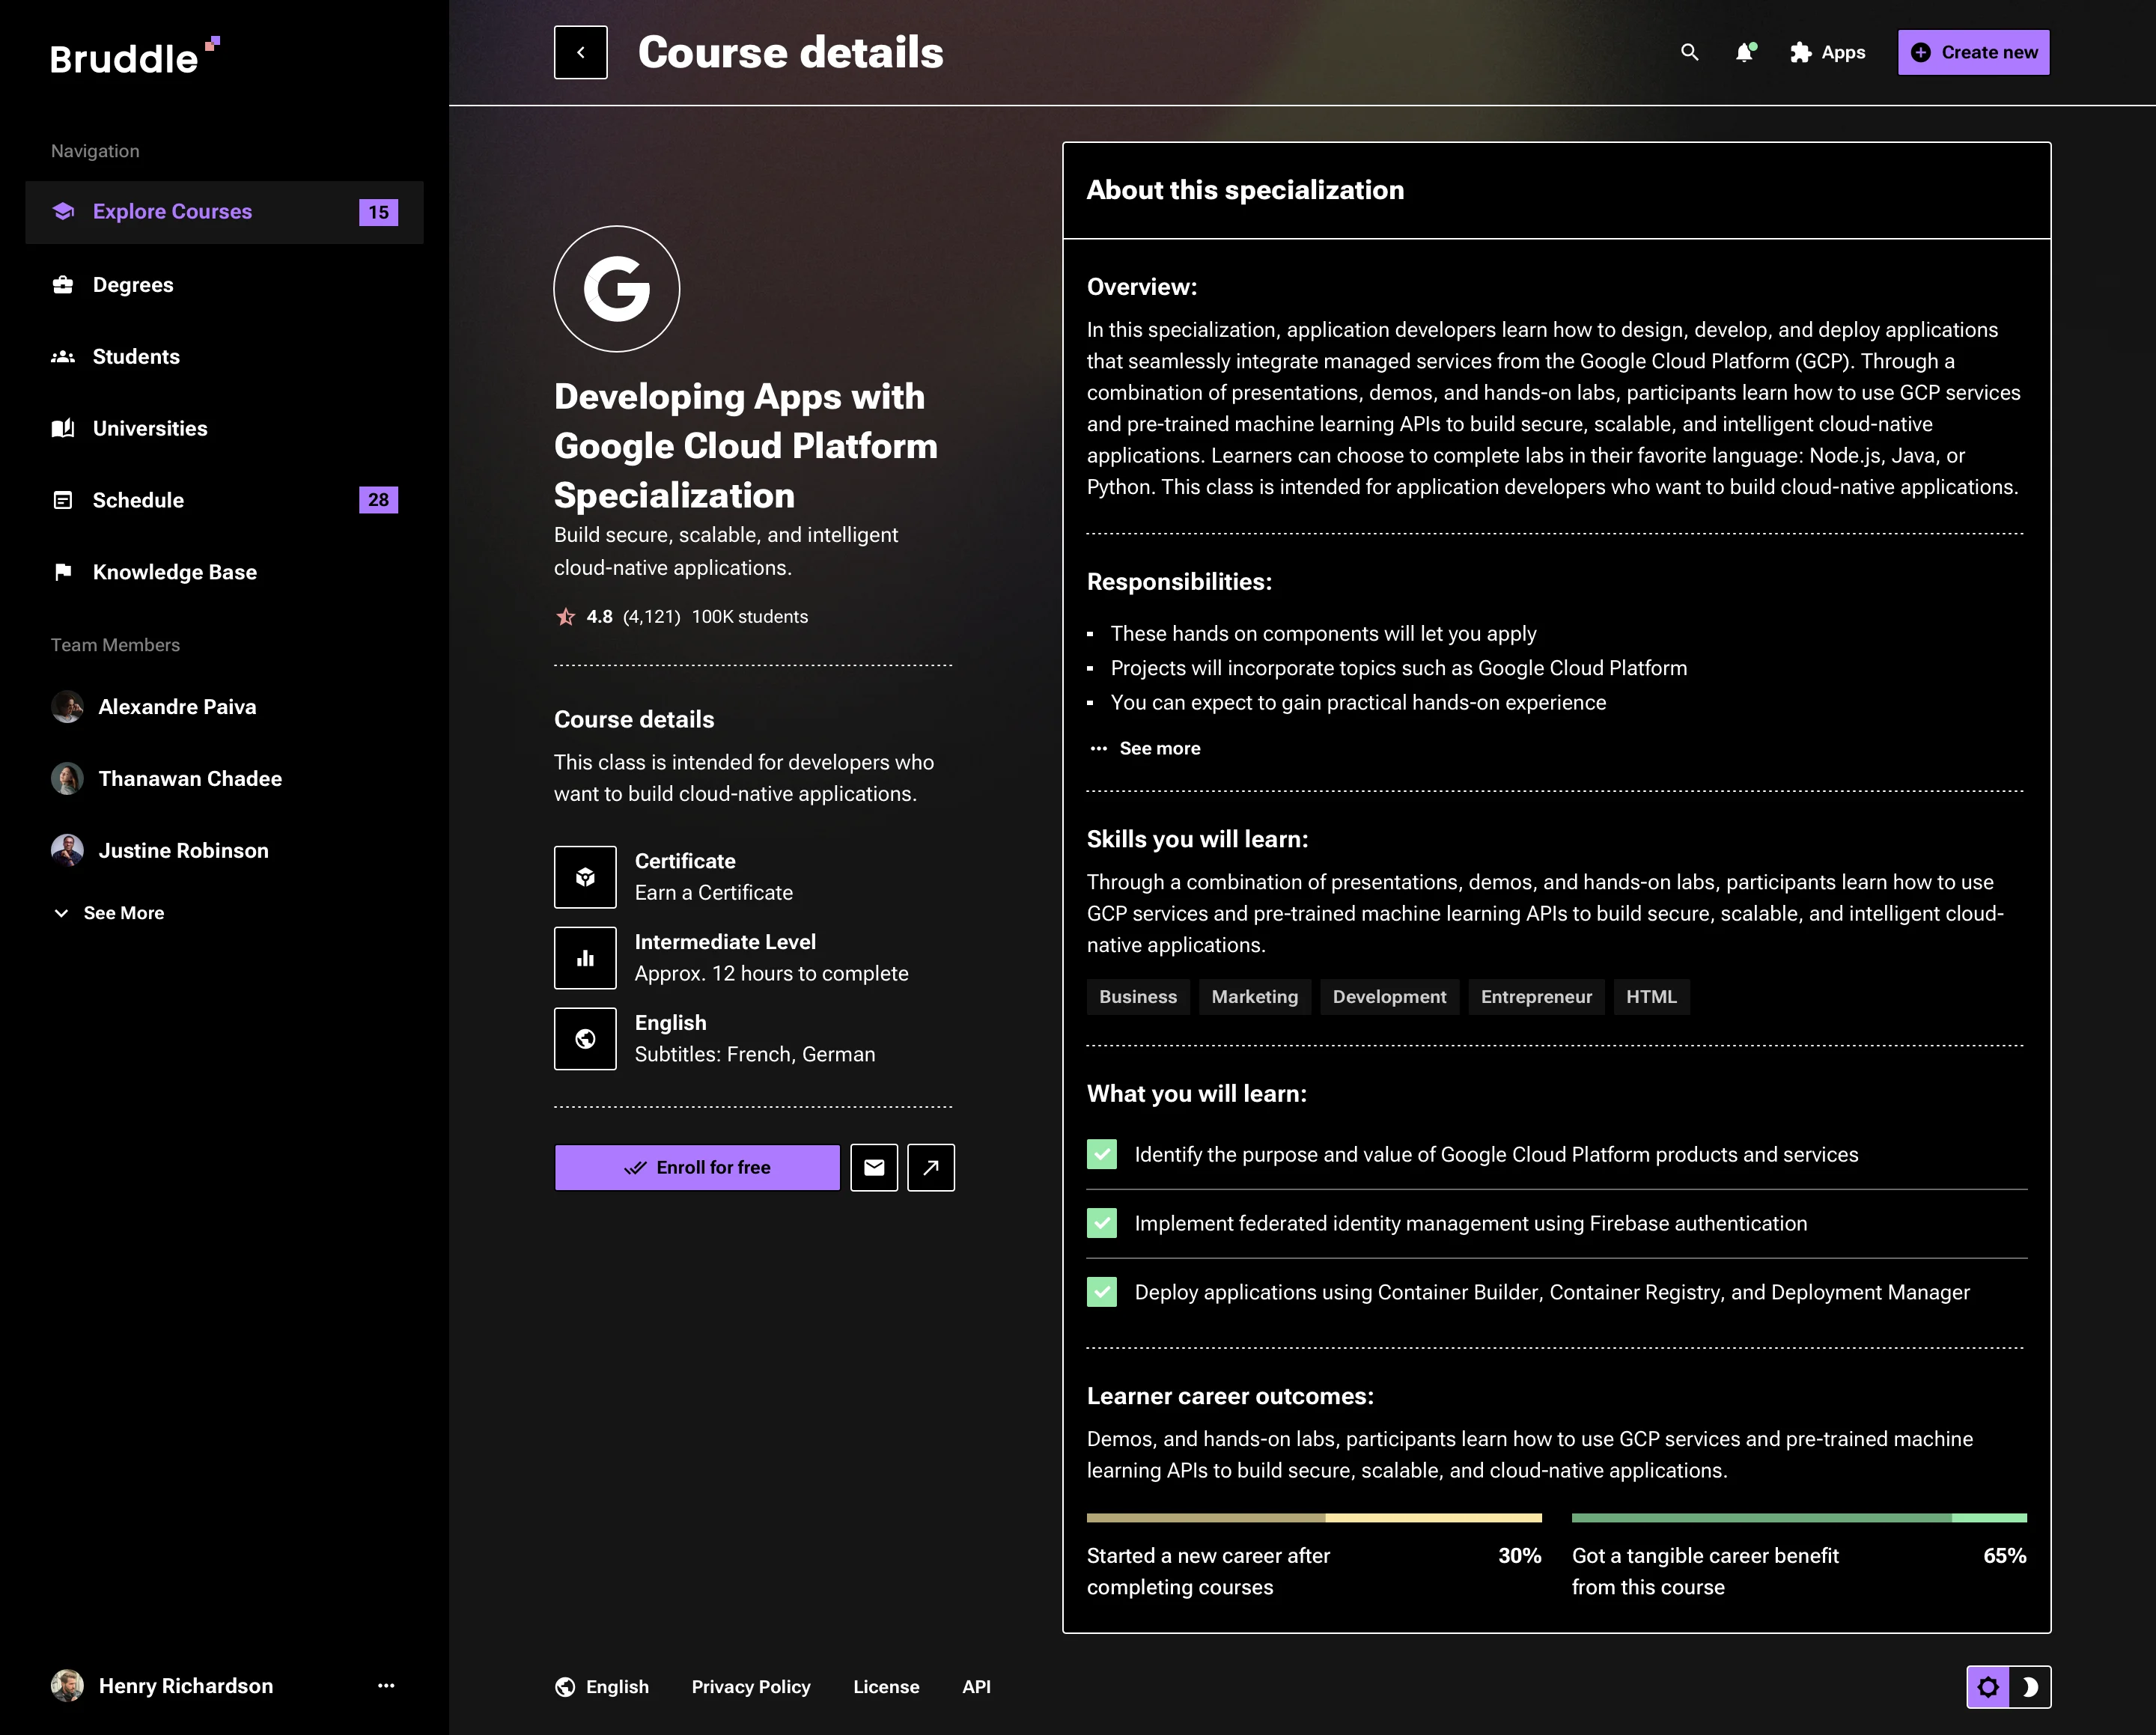The height and width of the screenshot is (1735, 2156).
Task: Uncheck 'Deploy applications using Container Builder' item
Action: tap(1101, 1292)
